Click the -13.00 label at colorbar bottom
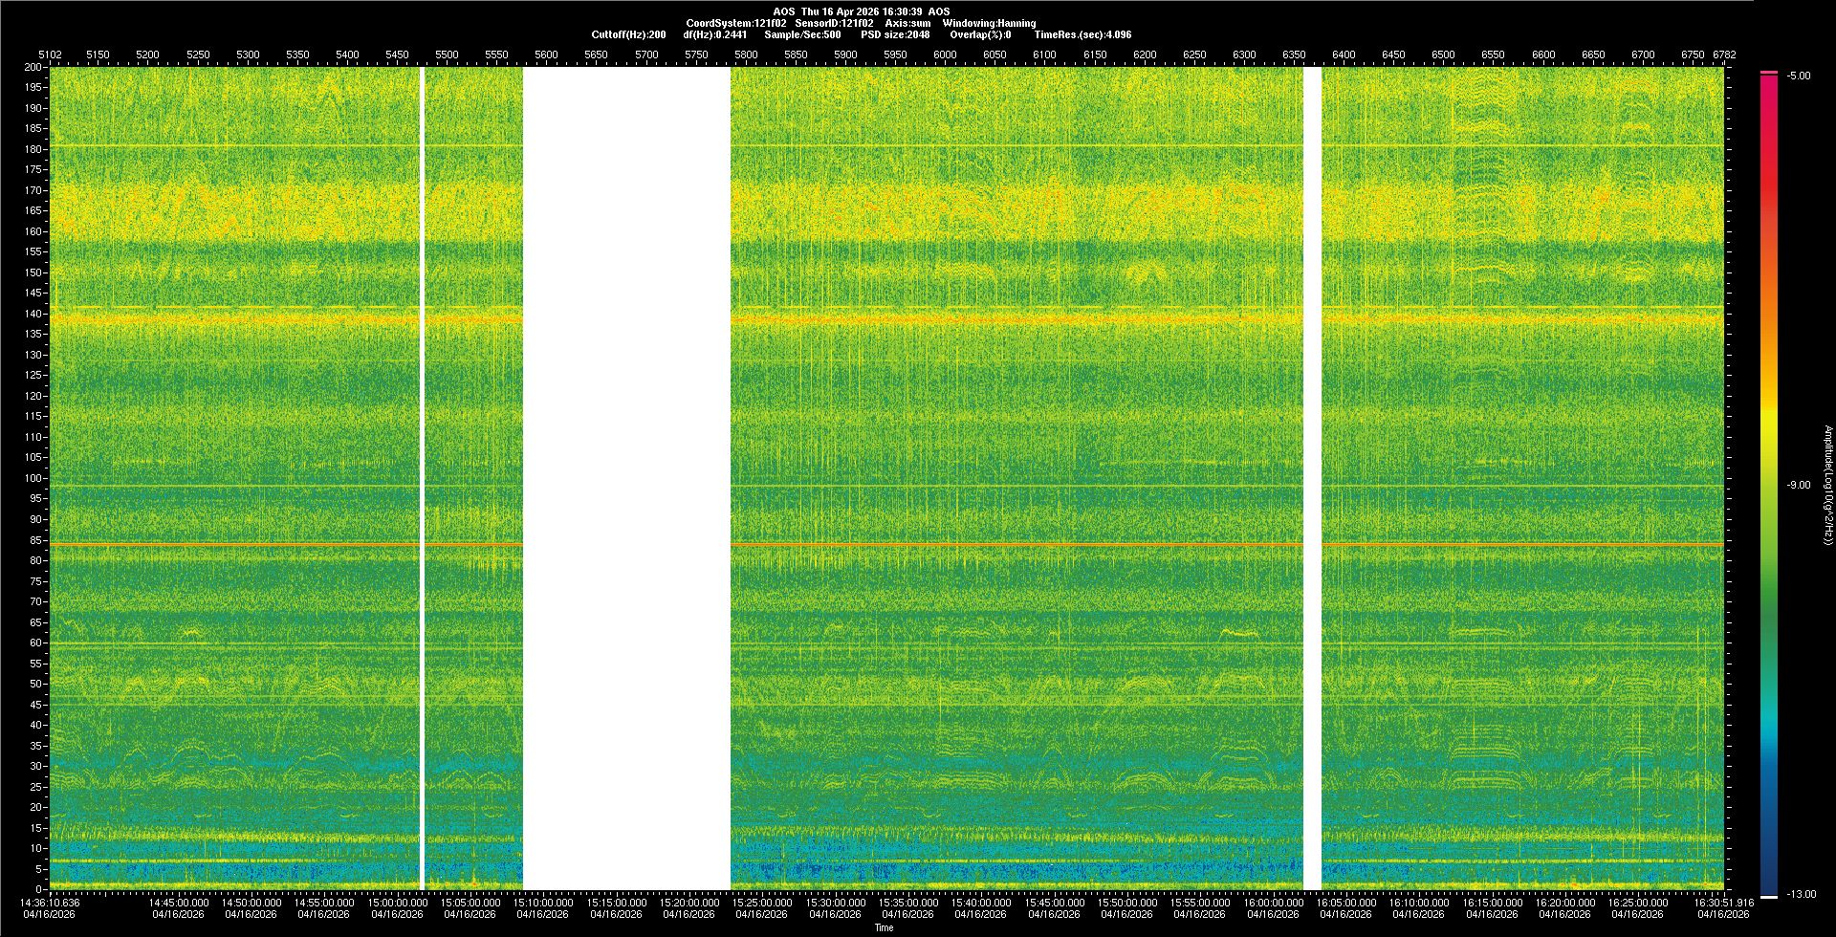This screenshot has height=937, width=1836. coord(1801,894)
